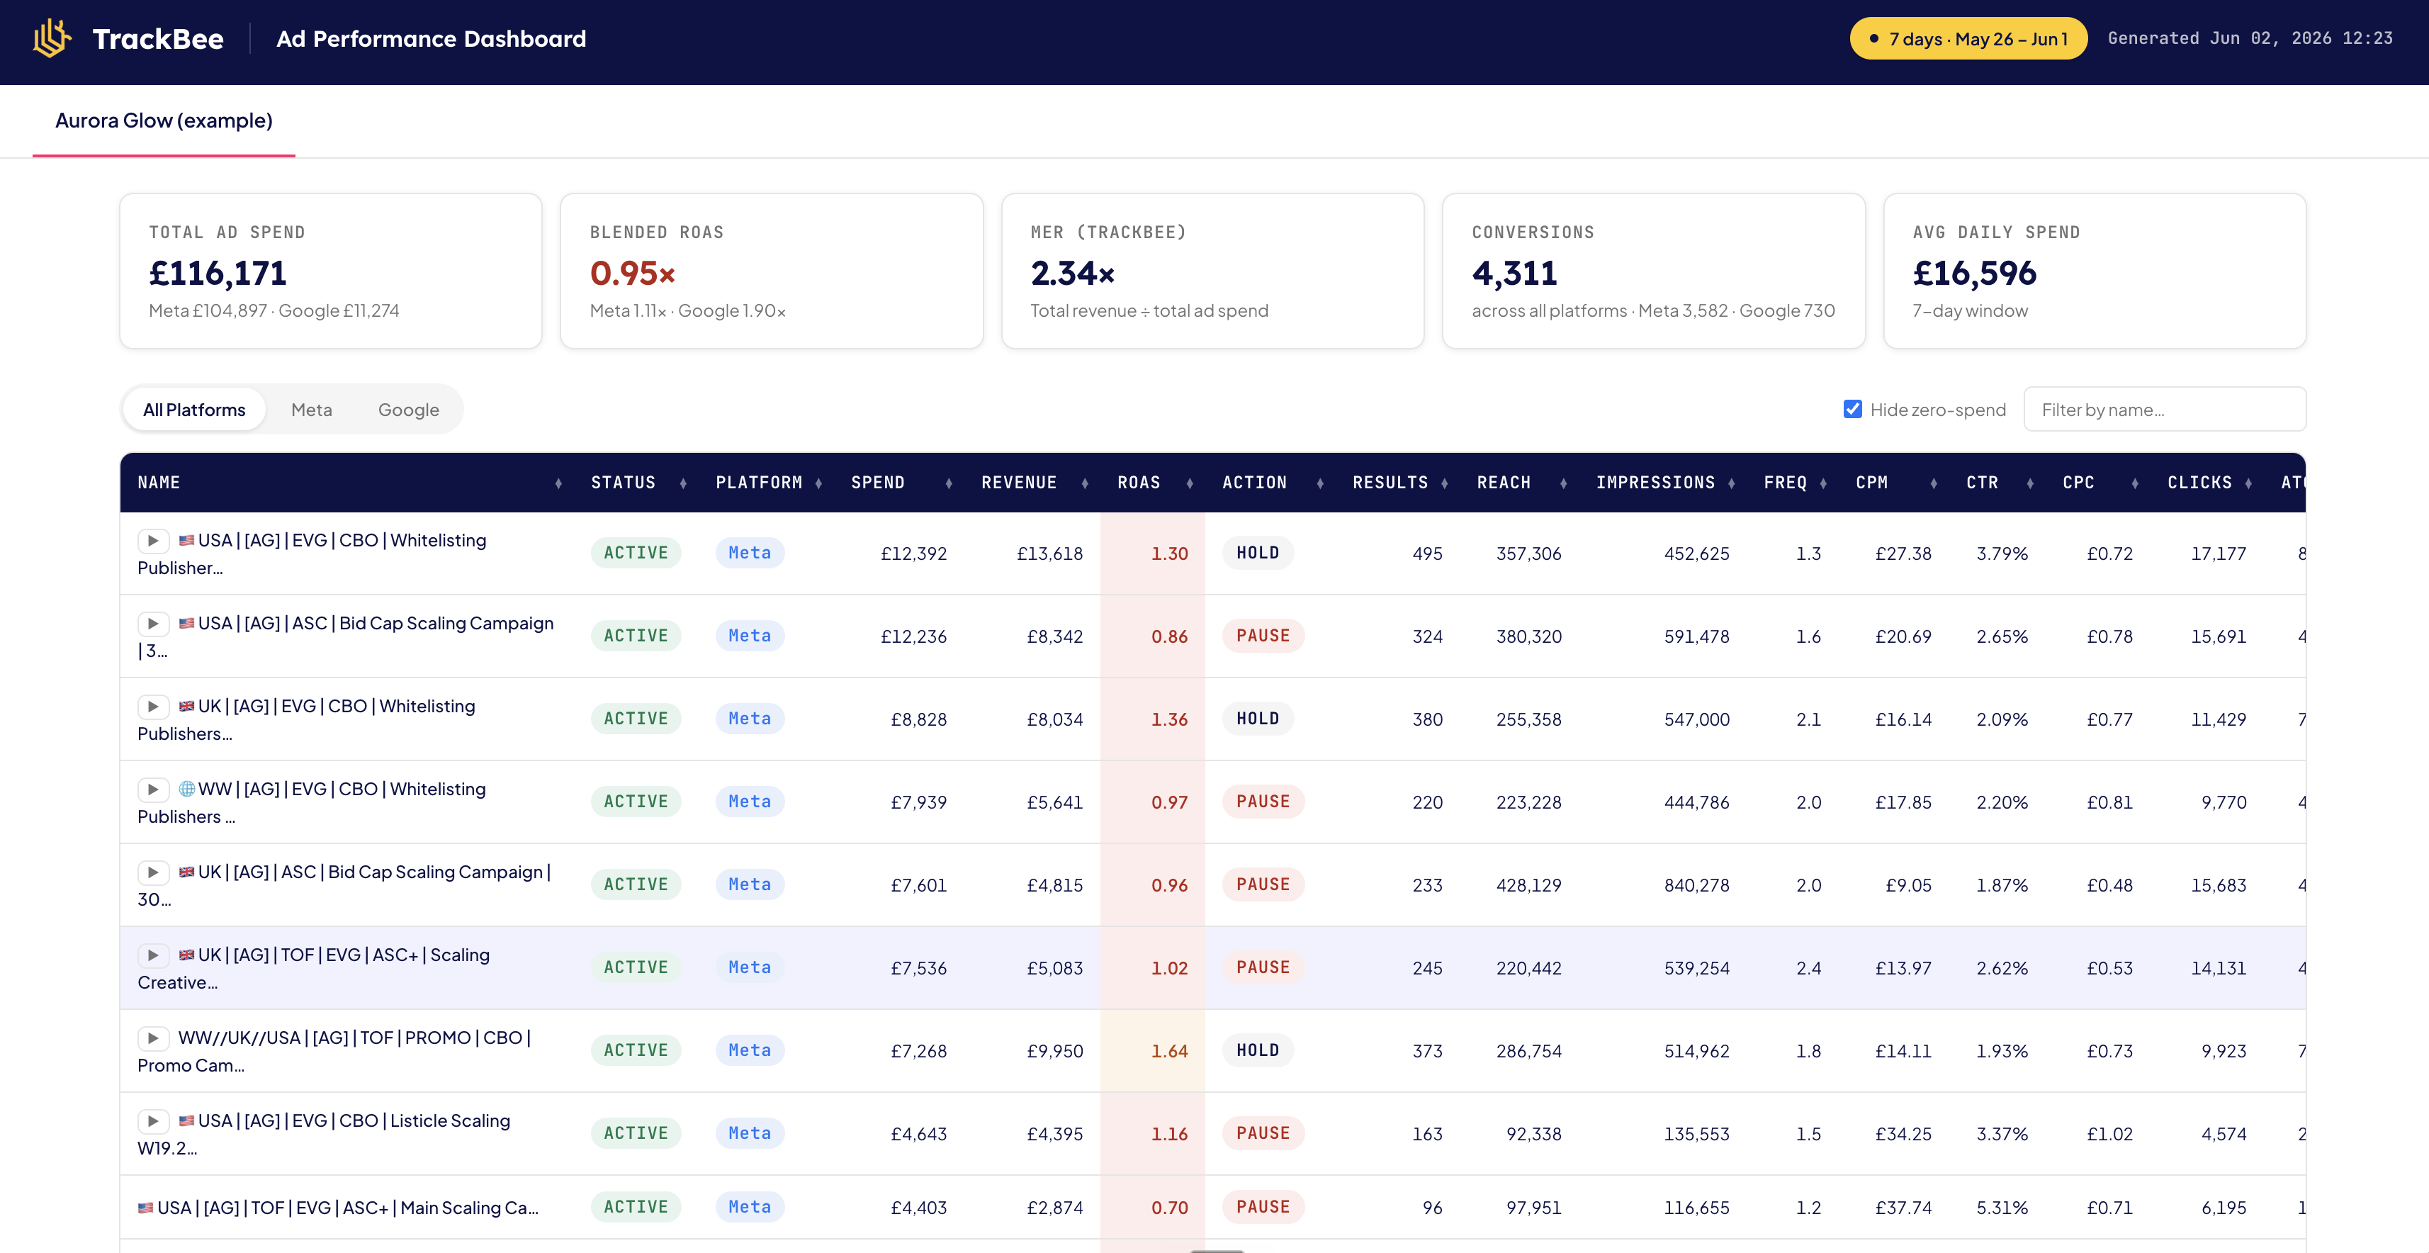Click Meta platform badge on the £12,236 row
Viewport: 2429px width, 1253px height.
(750, 636)
